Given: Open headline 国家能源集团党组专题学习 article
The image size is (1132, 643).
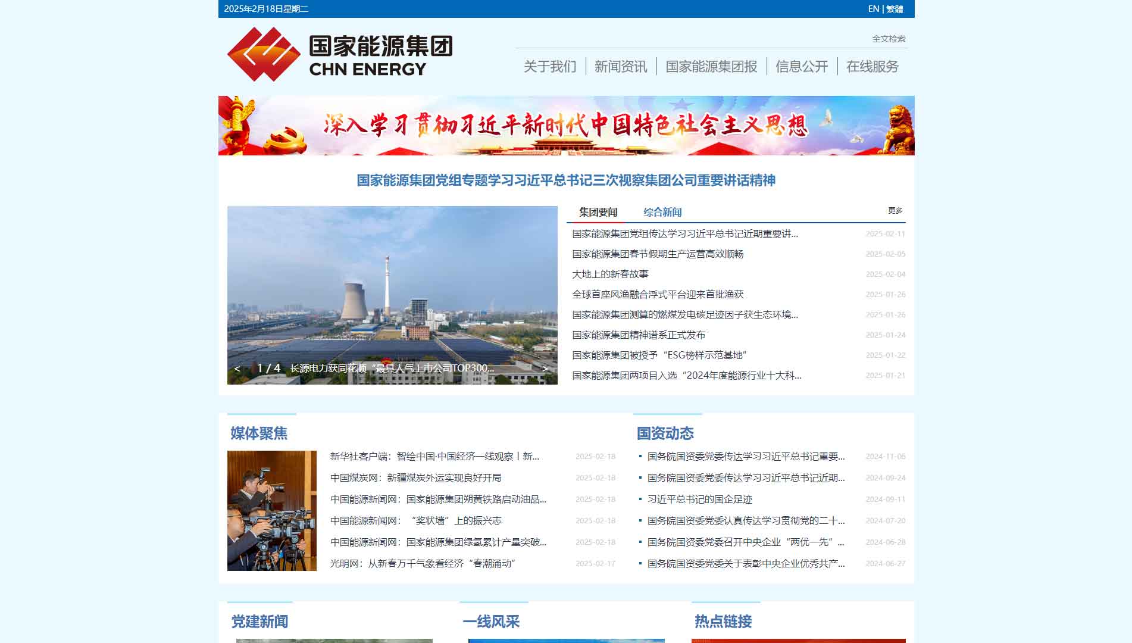Looking at the screenshot, I should (x=566, y=180).
